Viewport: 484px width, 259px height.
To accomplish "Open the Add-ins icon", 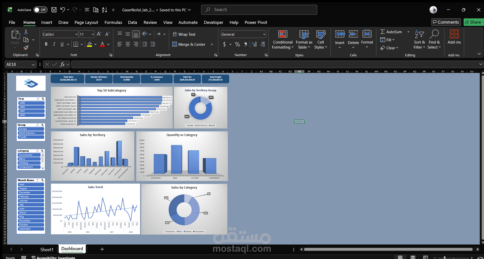I will point(454,37).
